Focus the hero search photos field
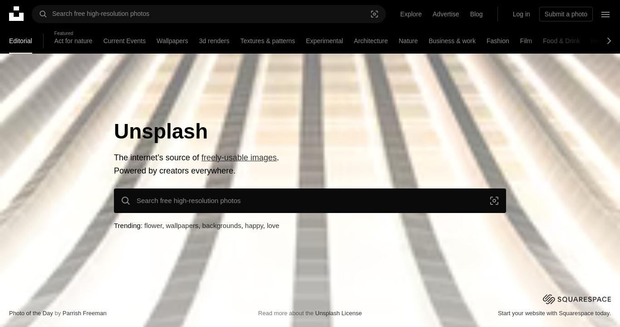This screenshot has width=620, height=327. 310,201
